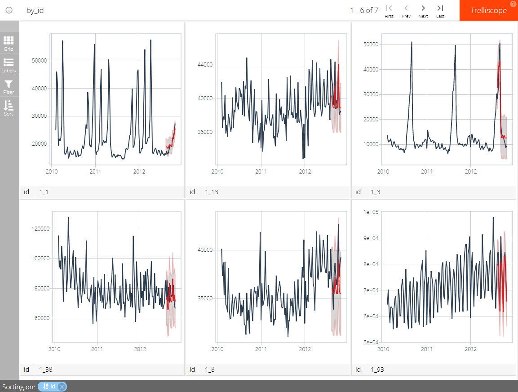Open help via the question mark badge
Viewport: 518px width, 392px height.
(513, 4)
